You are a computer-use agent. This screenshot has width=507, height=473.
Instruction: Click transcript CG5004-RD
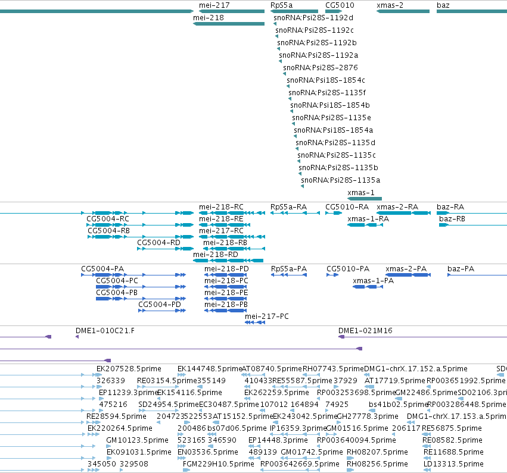pyautogui.click(x=158, y=243)
